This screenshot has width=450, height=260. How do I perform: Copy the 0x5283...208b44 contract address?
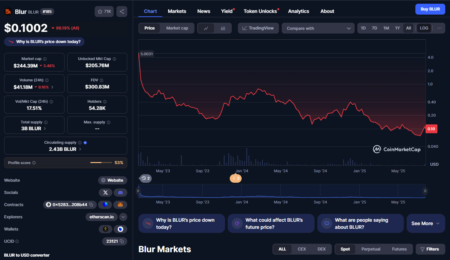click(91, 205)
